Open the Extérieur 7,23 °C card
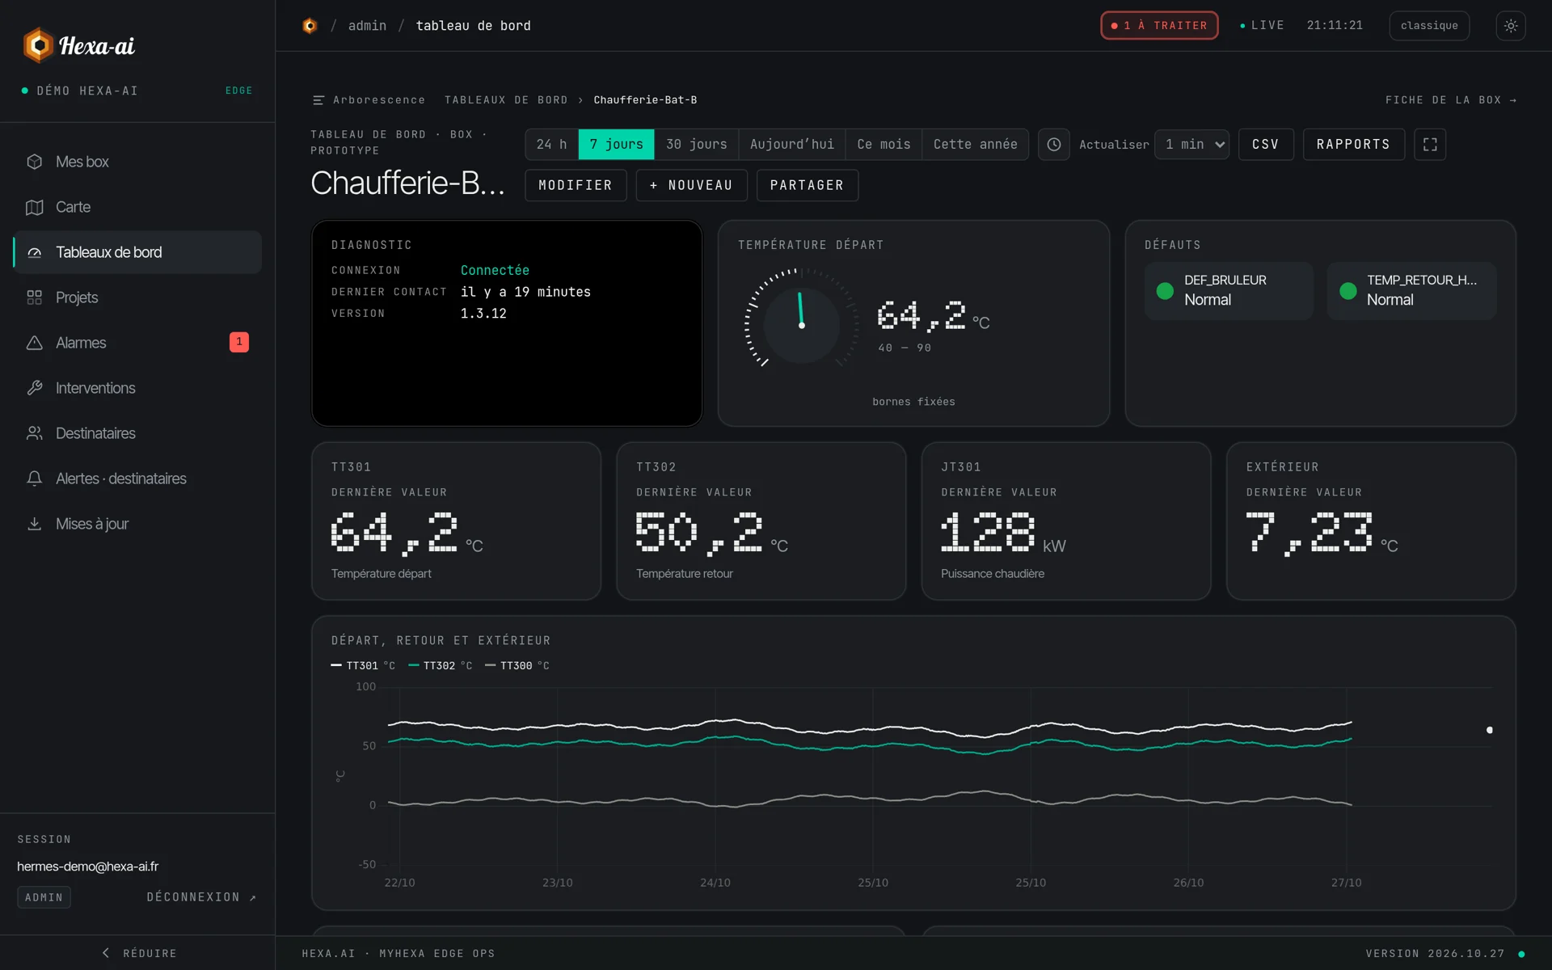 1370,521
